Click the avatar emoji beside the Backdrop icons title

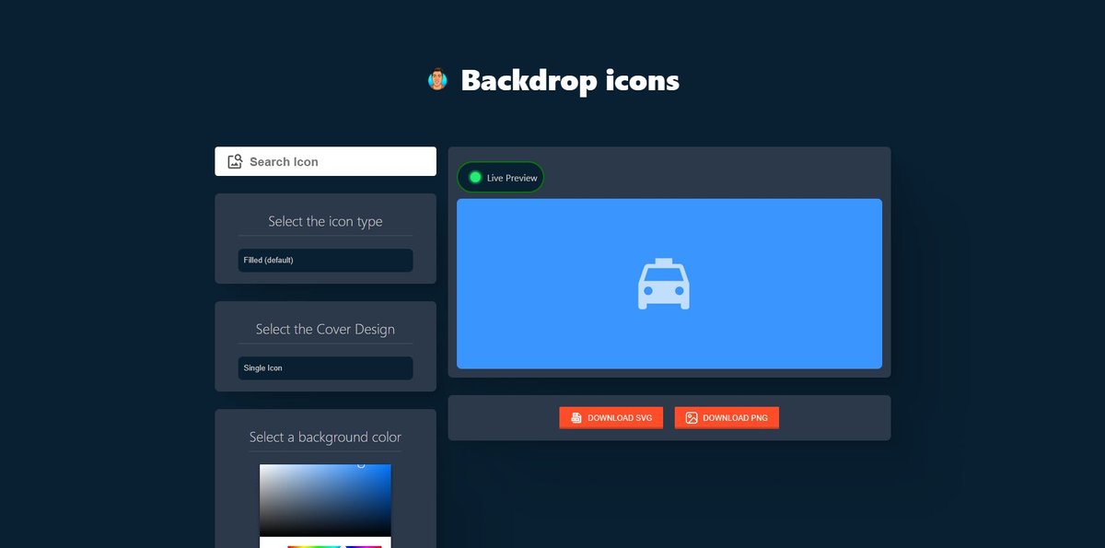436,80
